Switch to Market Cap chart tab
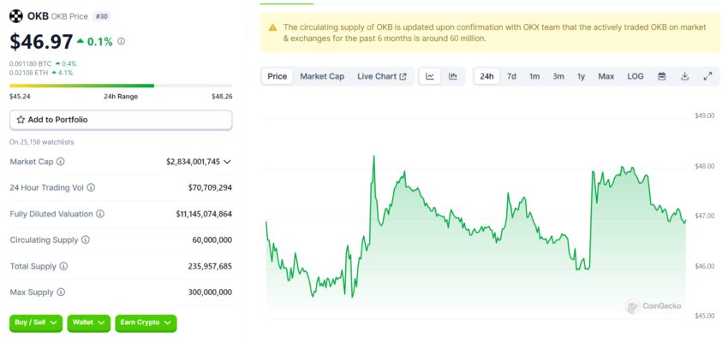 click(322, 76)
